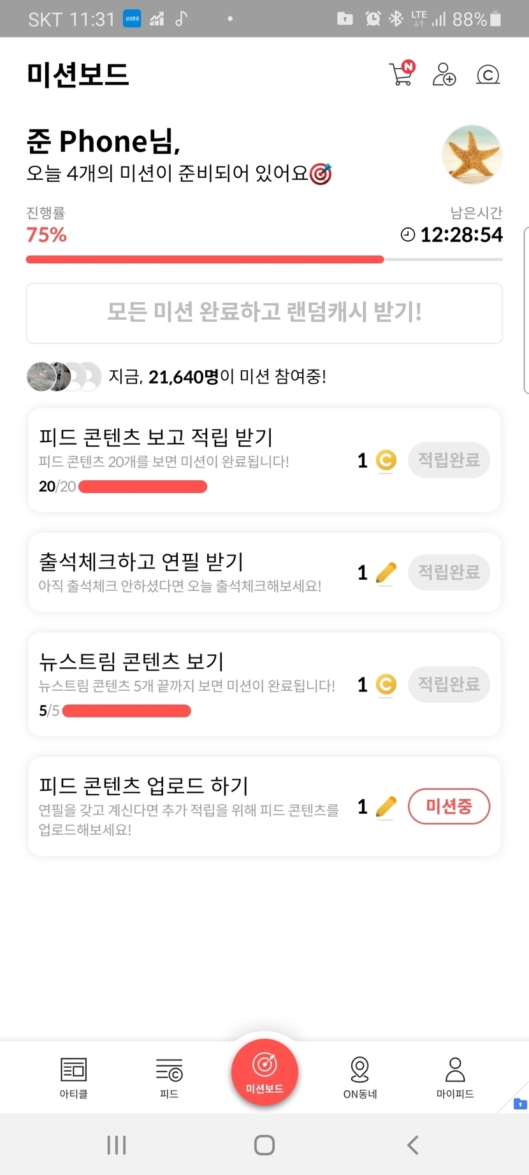This screenshot has height=1175, width=529.
Task: Switch to the 피드 tab
Action: [169, 1077]
